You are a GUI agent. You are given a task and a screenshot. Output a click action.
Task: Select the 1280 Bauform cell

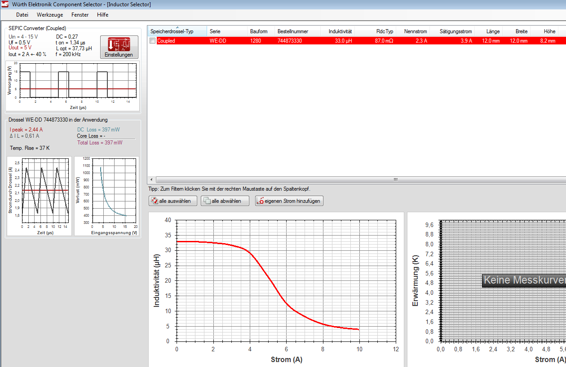tap(256, 41)
